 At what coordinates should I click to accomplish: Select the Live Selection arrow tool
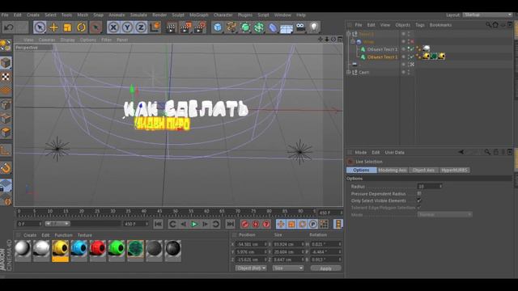(x=40, y=27)
